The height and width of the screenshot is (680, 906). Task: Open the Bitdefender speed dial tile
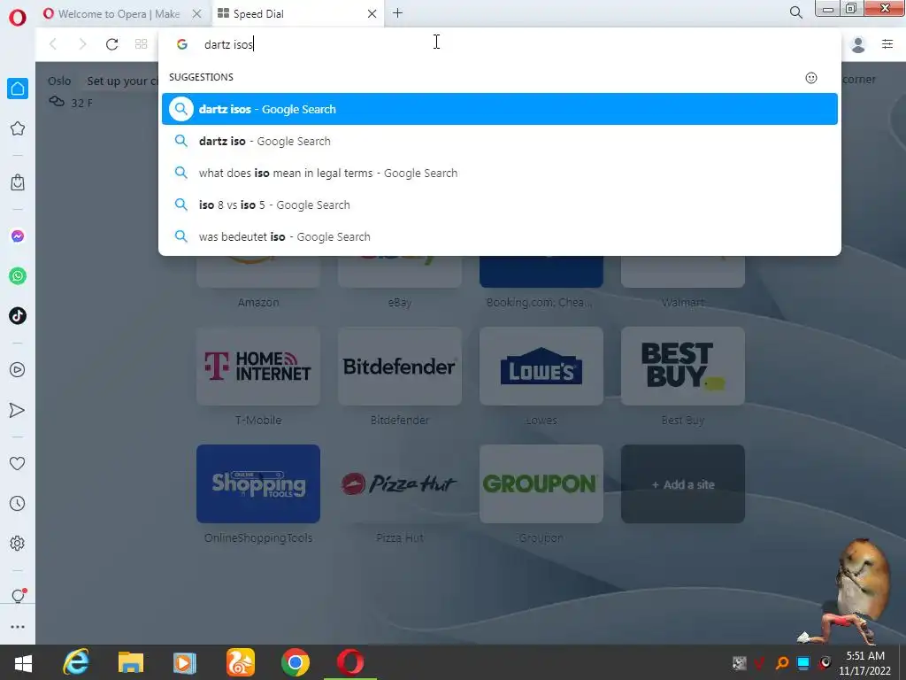400,366
